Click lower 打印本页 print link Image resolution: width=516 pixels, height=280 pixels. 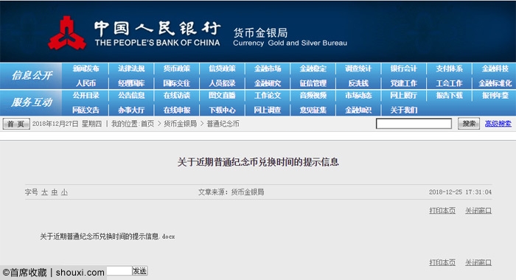(x=442, y=262)
